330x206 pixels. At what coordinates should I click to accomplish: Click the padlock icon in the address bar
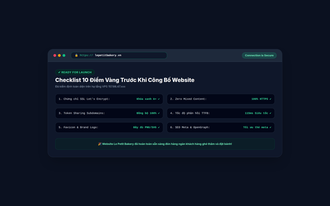76,55
